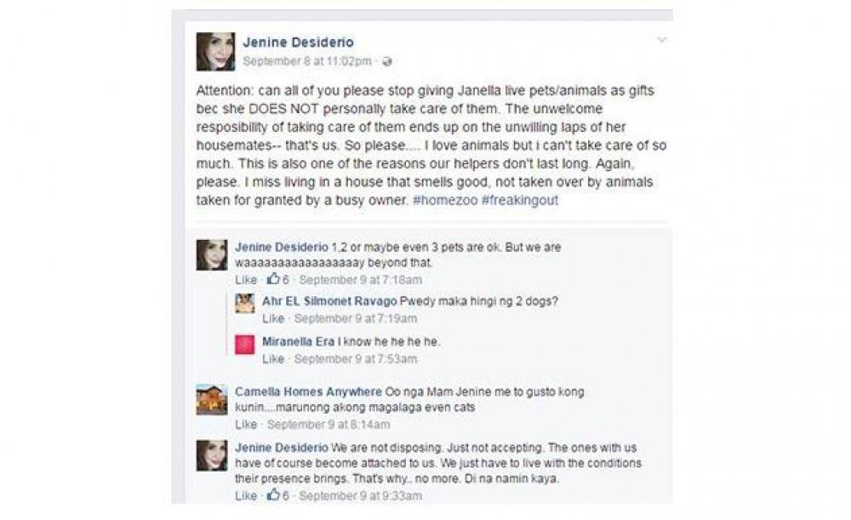Open the #homezoo hashtag
The width and height of the screenshot is (851, 520).
coord(445,200)
